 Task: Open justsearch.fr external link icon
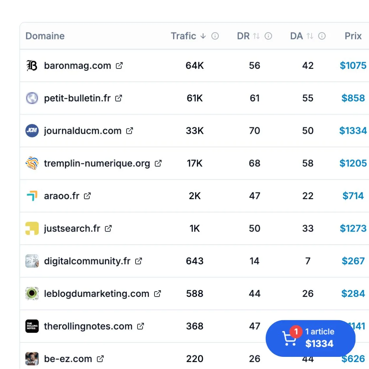click(108, 228)
